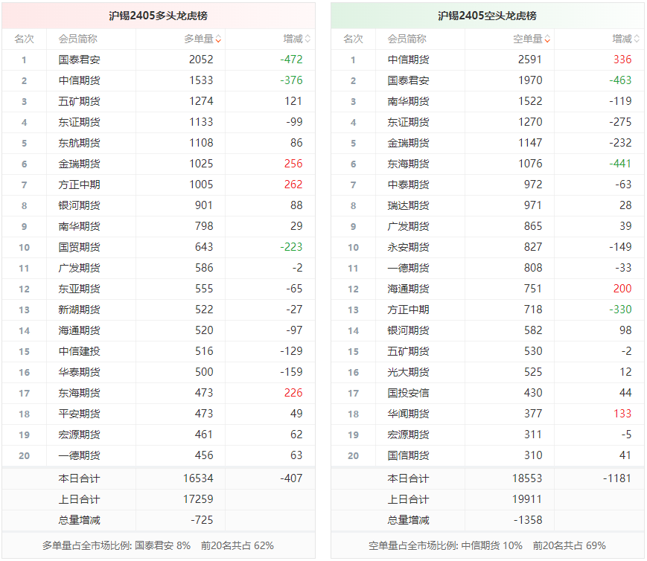The height and width of the screenshot is (561, 647).
Task: Select 国信期货 in the short ranking
Action: [408, 455]
